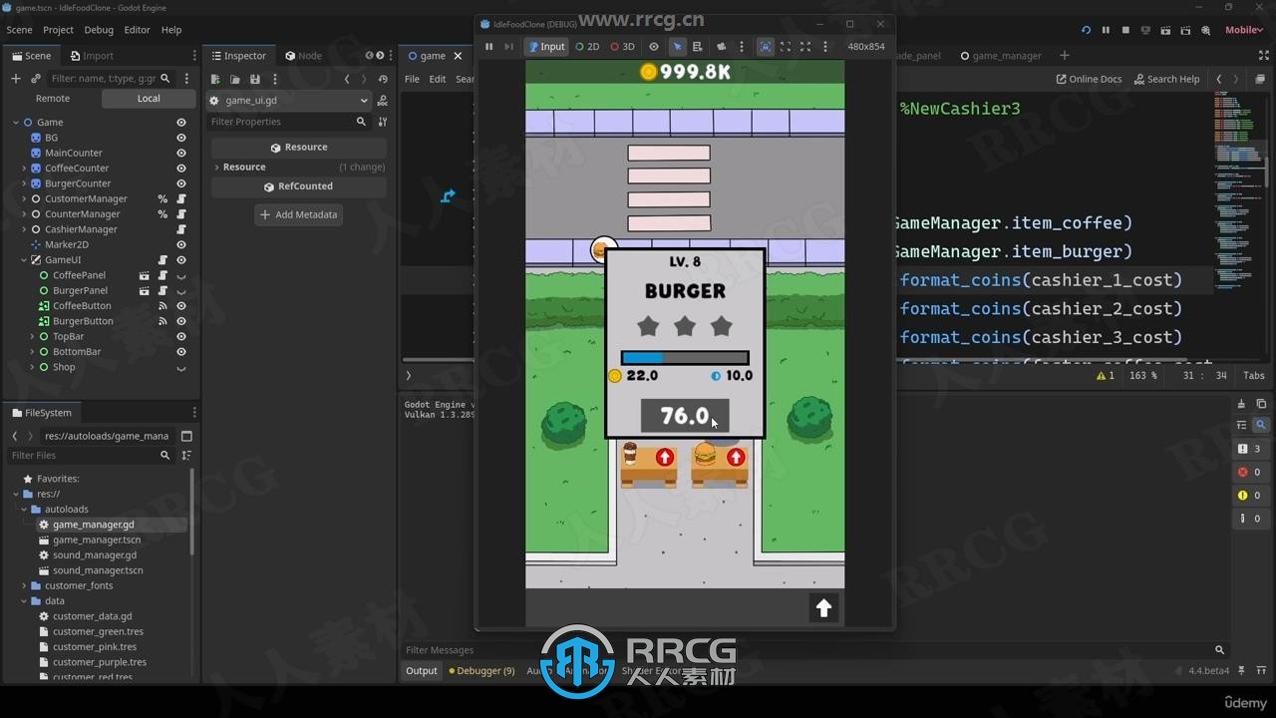Viewport: 1276px width, 718px height.
Task: Switch game window selection to 2D mode
Action: coord(587,47)
